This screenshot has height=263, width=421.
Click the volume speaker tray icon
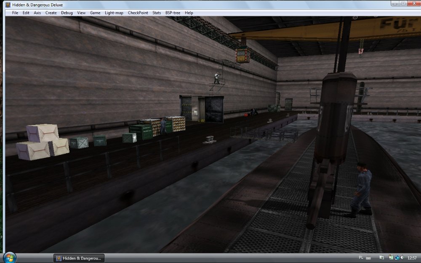[402, 258]
